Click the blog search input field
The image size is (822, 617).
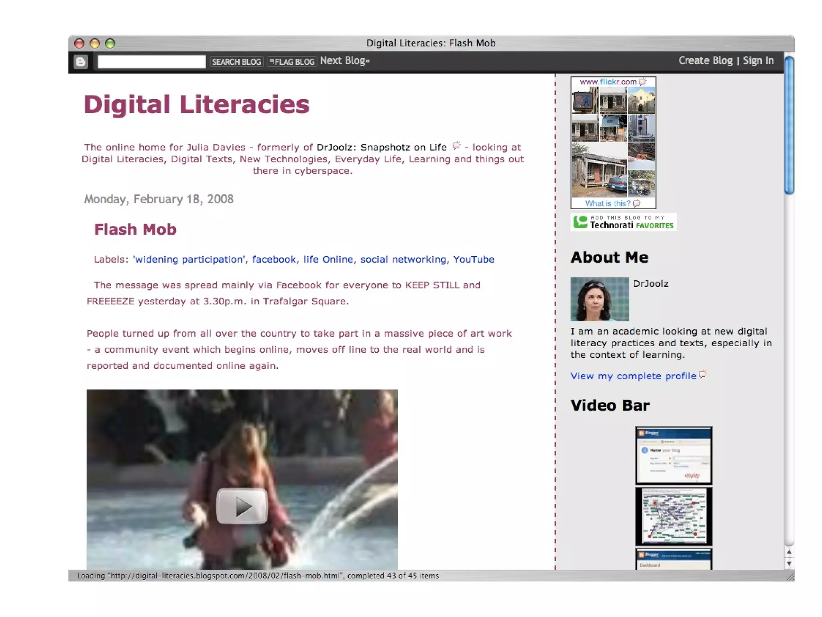151,61
